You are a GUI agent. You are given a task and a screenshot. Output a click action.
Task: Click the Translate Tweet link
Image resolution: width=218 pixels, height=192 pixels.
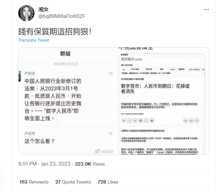tap(34, 40)
